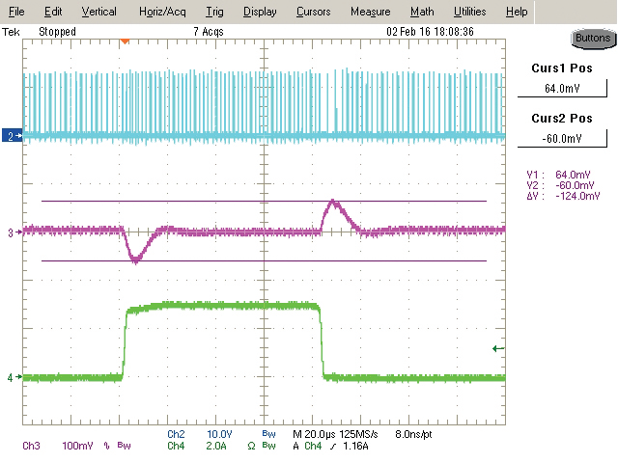
Task: Open the Horiz/Acq menu
Action: coord(162,12)
